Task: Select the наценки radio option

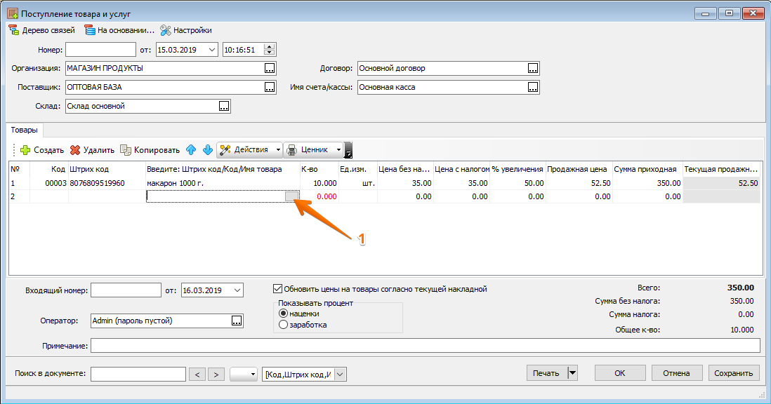Action: pos(283,314)
